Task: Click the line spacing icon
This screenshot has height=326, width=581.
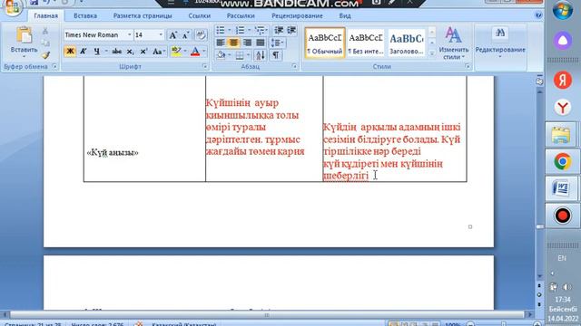Action: pyautogui.click(x=275, y=43)
